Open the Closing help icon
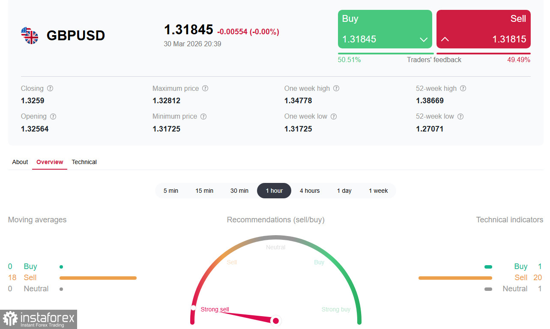 coord(50,88)
